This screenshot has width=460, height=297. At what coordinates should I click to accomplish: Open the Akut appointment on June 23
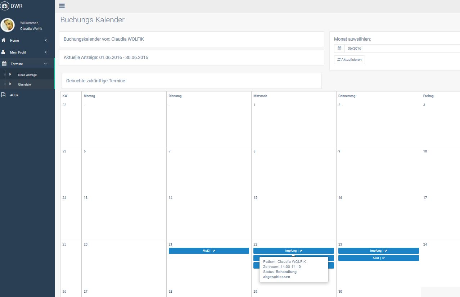click(x=378, y=258)
